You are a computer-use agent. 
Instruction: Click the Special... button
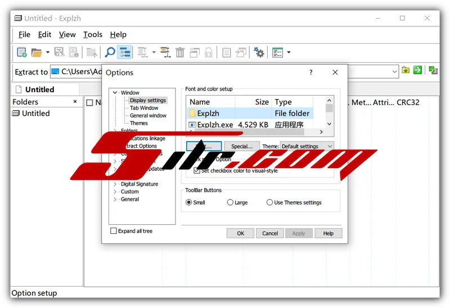pyautogui.click(x=242, y=146)
